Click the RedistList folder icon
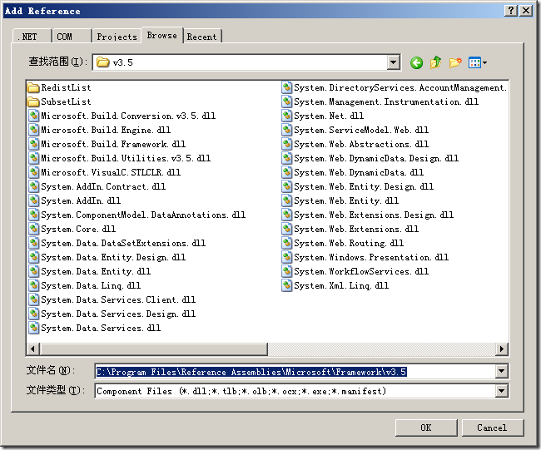Screen dimensions: 541x450 click(33, 87)
